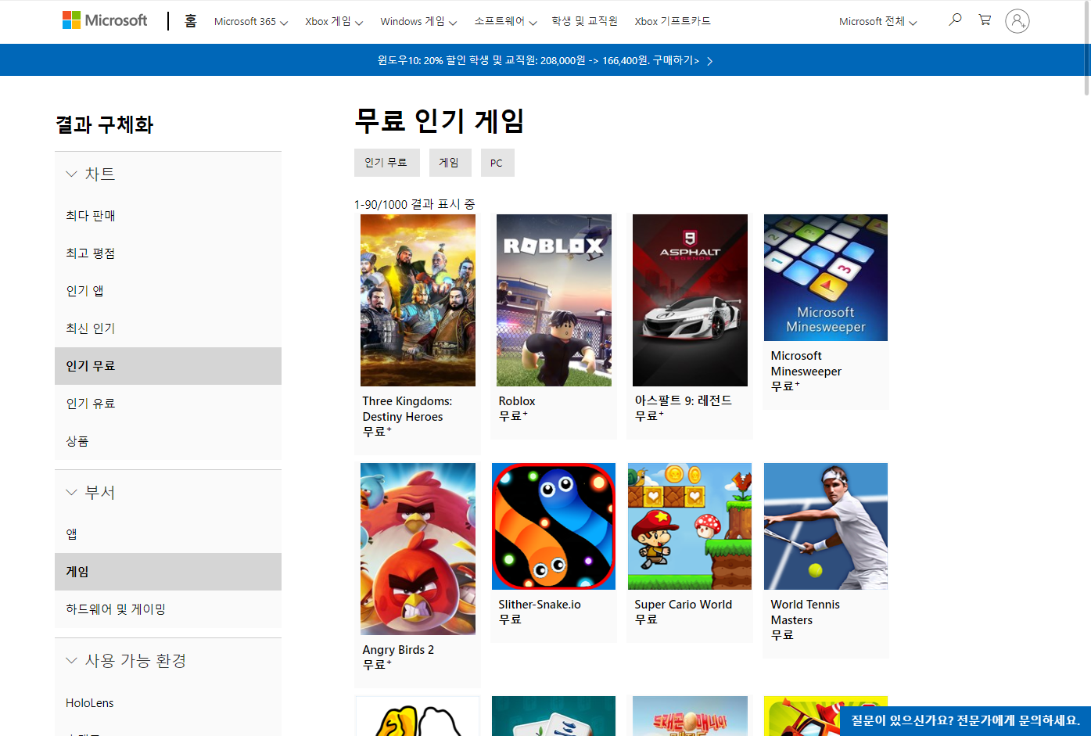The height and width of the screenshot is (736, 1091).
Task: Select 최신 인기 chart filter
Action: (168, 329)
